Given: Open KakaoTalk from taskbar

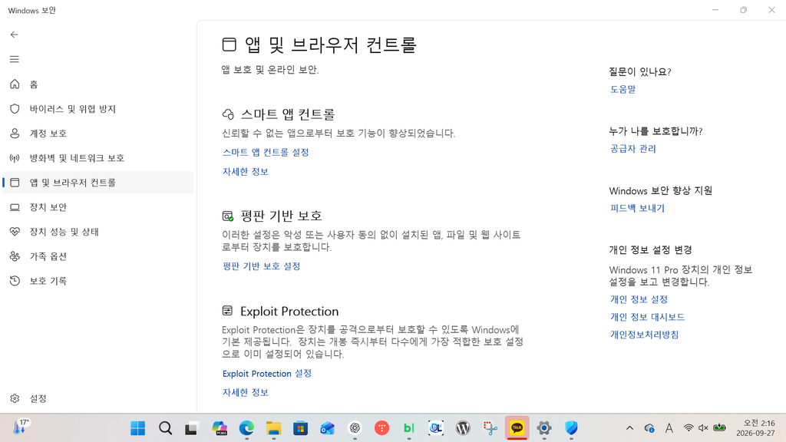Looking at the screenshot, I should [517, 428].
